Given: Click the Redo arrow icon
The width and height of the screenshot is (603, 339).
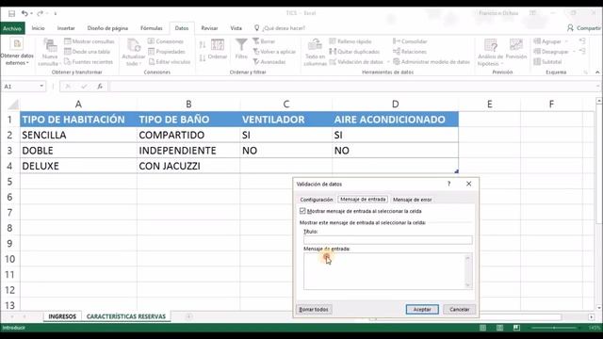Looking at the screenshot, I should click(x=40, y=13).
